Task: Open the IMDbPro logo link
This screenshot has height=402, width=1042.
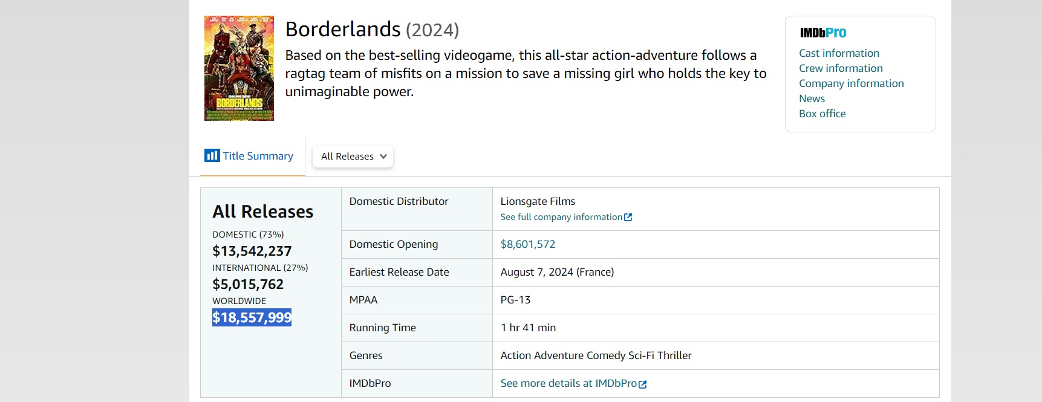Action: pos(823,33)
